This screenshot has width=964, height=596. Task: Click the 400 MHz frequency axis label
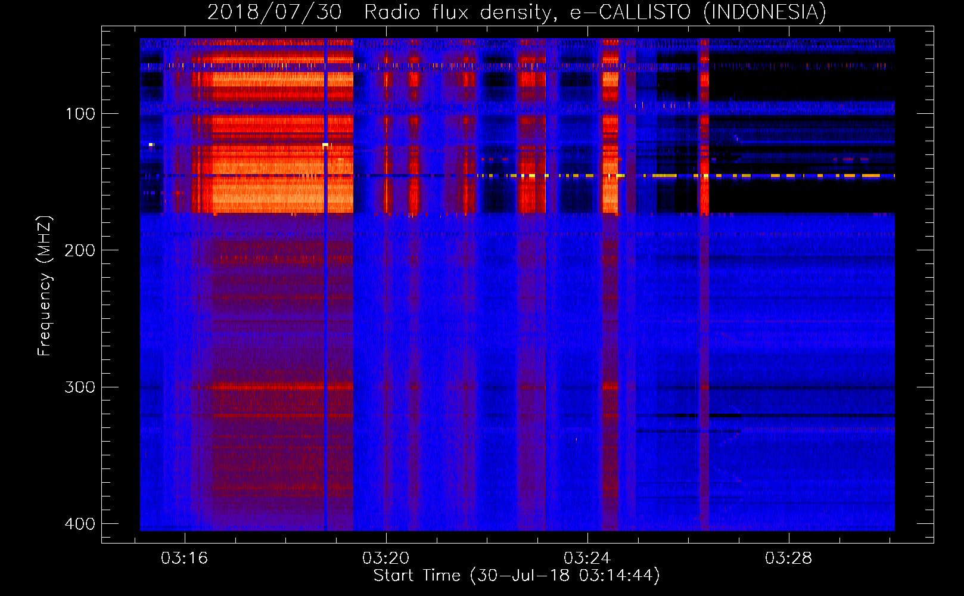pyautogui.click(x=80, y=524)
